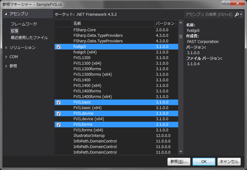Click the 参照(B)... browse button
Screen dimensions: 247x170
tap(179, 162)
